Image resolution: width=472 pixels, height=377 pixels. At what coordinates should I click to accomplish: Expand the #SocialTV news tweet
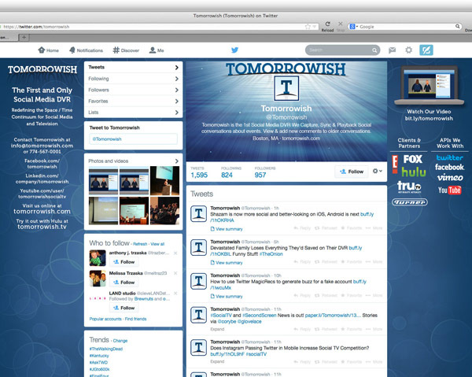pyautogui.click(x=217, y=329)
